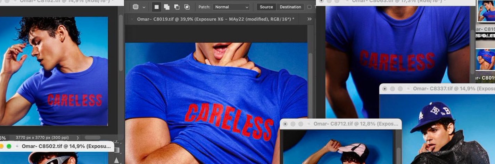495x164 pixels.
Task: Choose Subtract from selection mode icon
Action: tap(177, 7)
